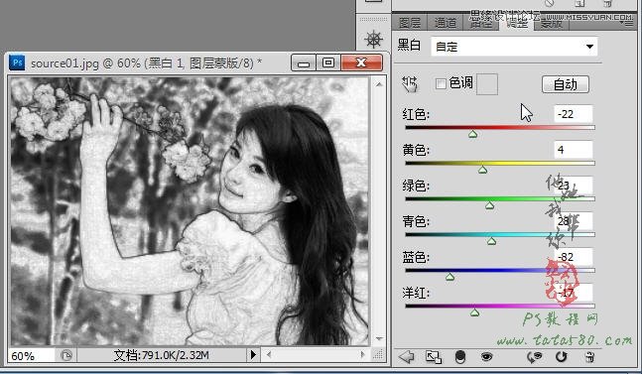Click the 蓝色 slider handle
Screen dimensions: 642x374
point(449,277)
